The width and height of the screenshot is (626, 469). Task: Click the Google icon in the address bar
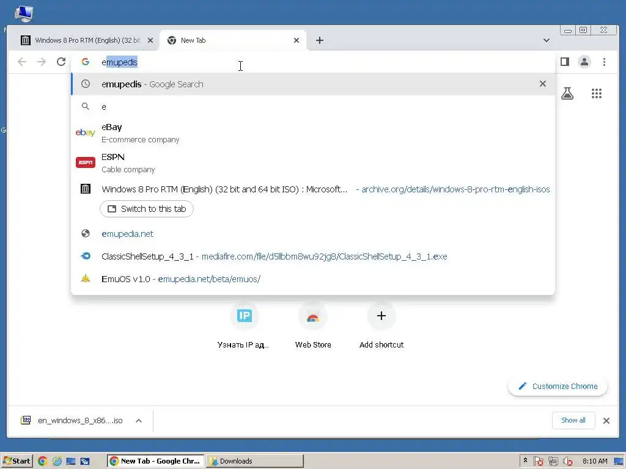click(86, 62)
